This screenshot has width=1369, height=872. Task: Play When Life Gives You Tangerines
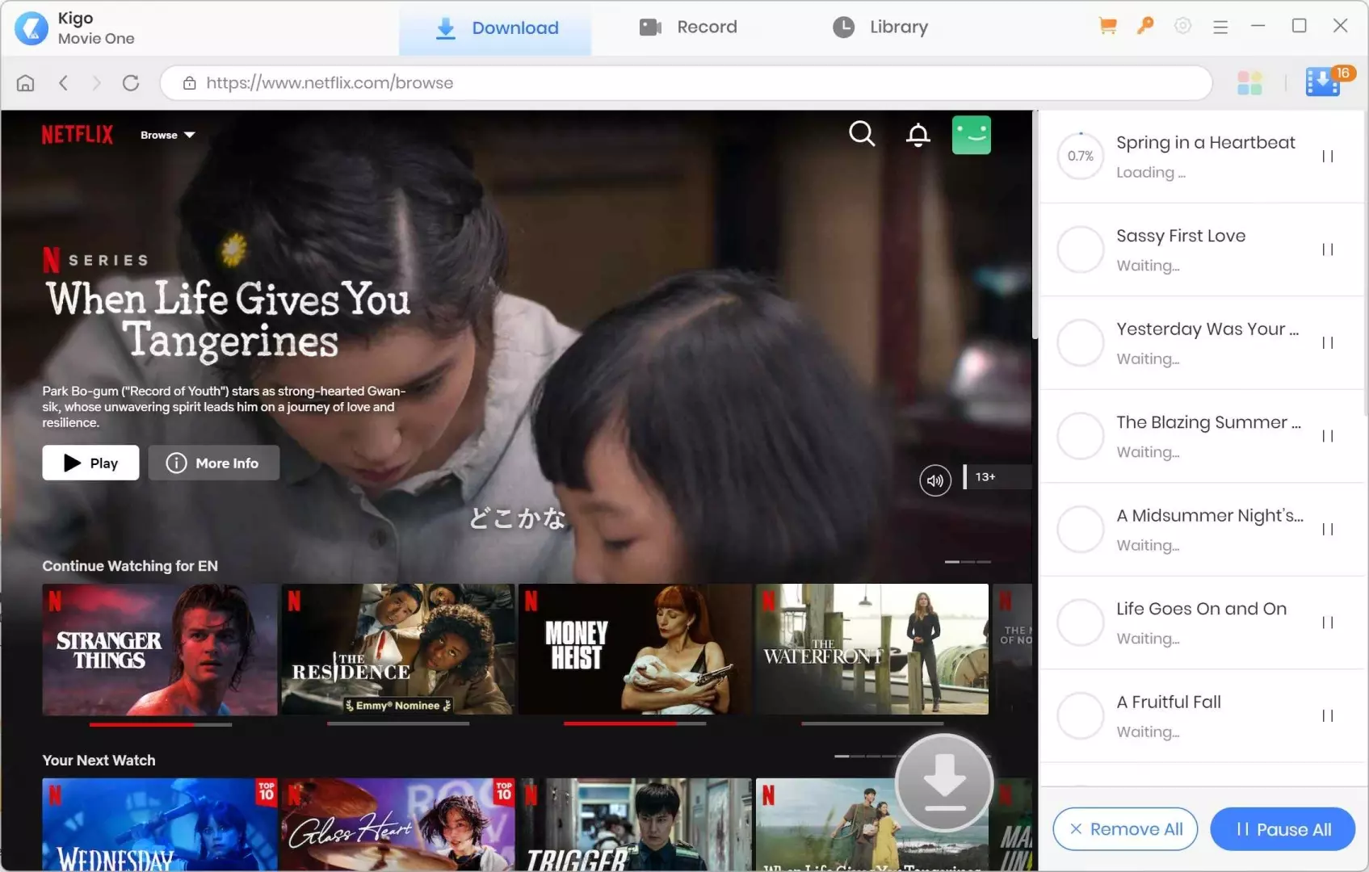pyautogui.click(x=90, y=463)
